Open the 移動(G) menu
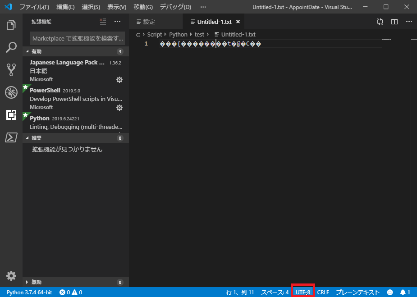This screenshot has height=297, width=417. 143,7
